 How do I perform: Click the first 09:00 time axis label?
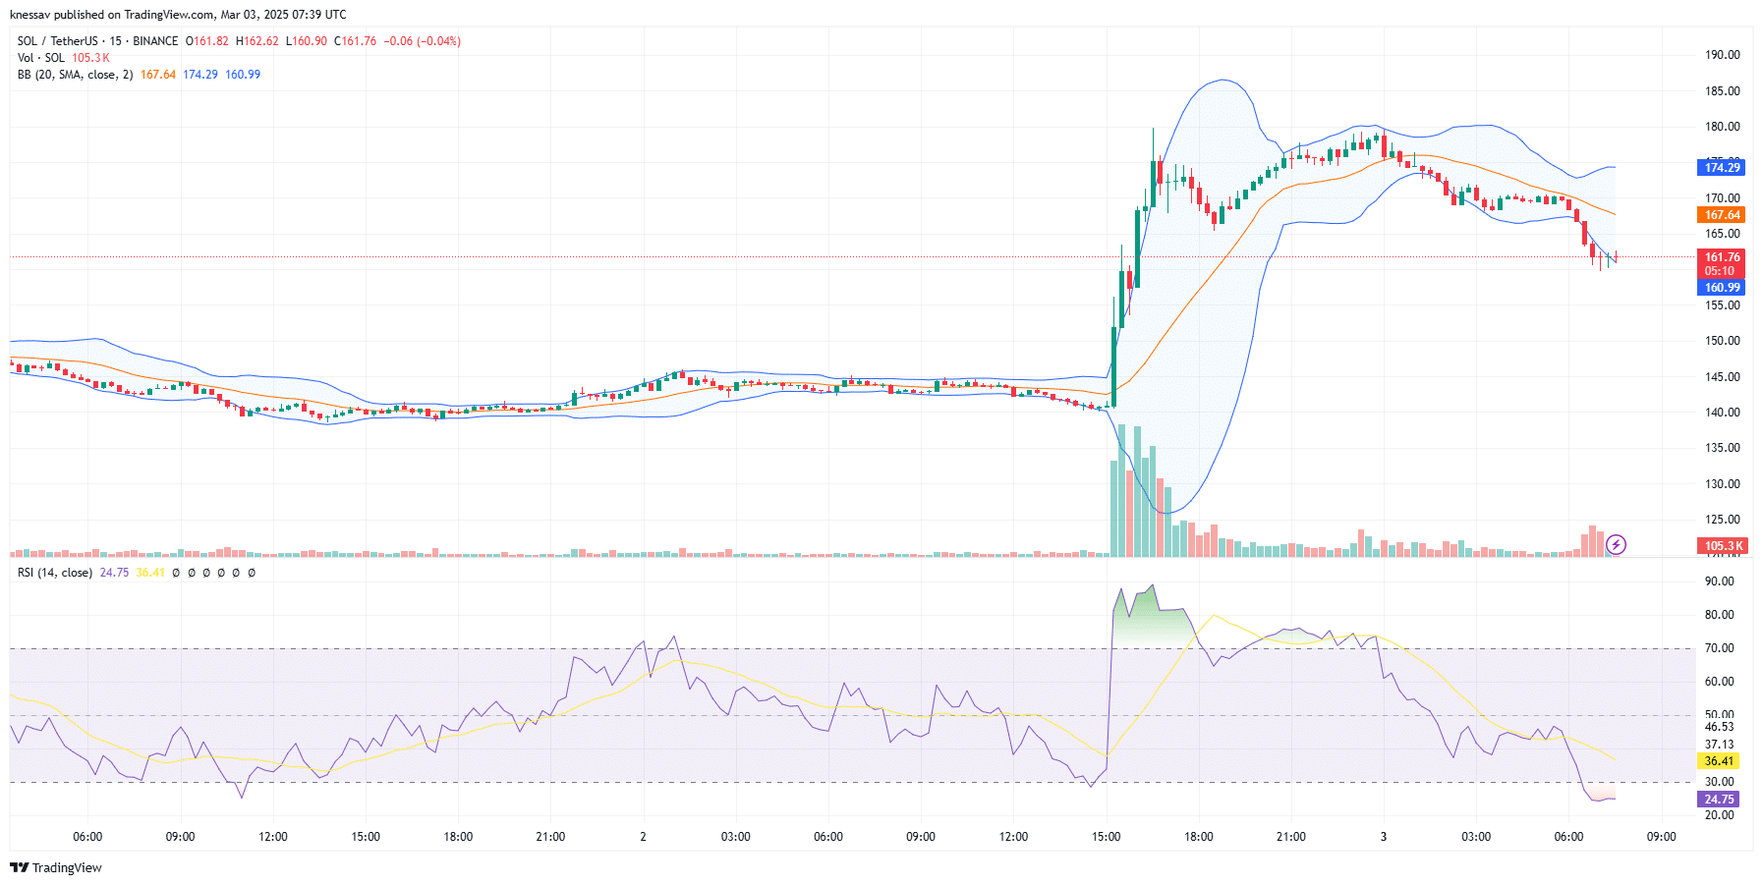pos(180,837)
